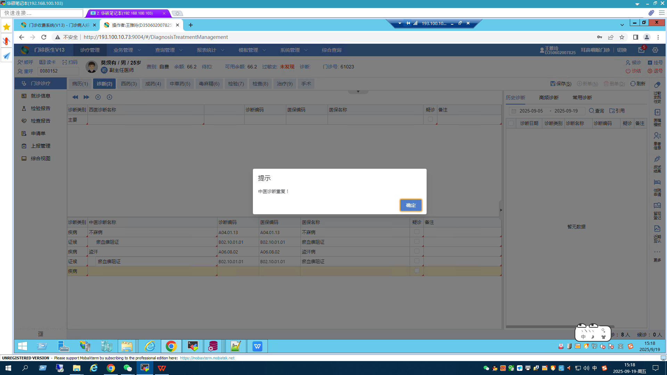Collapse sidebar using bottom menu-fold icon
This screenshot has height=375, width=667.
pos(41,334)
